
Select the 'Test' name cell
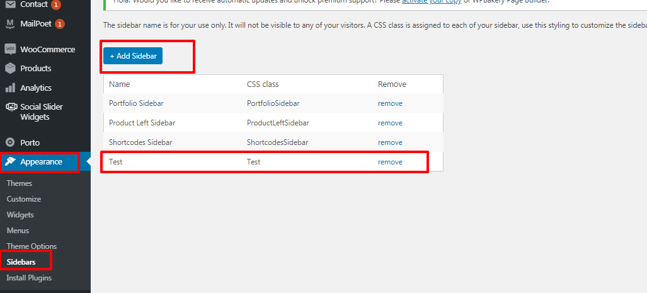(x=115, y=162)
